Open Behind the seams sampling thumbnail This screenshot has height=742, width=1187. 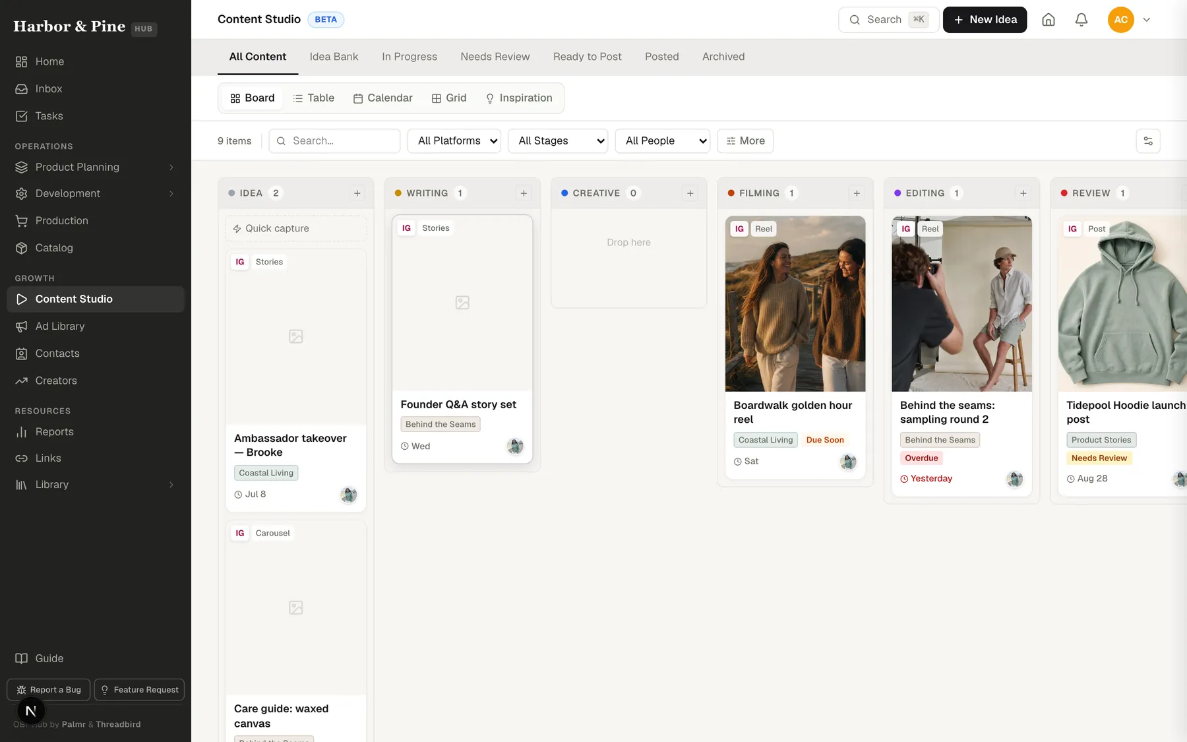tap(961, 303)
